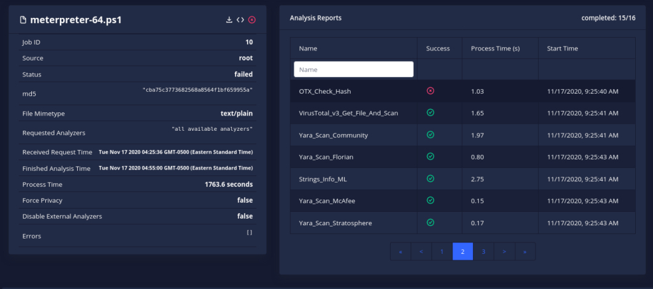653x289 pixels.
Task: Jump to page 3 of reports
Action: tap(483, 251)
